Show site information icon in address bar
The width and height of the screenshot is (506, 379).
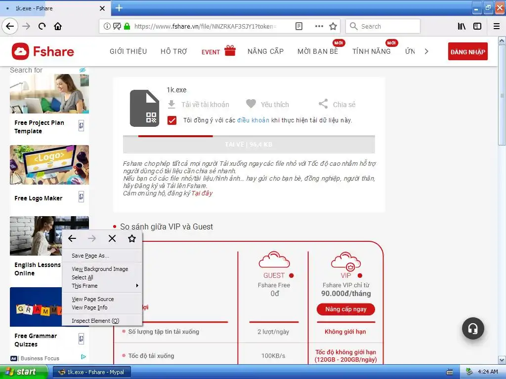coord(107,26)
